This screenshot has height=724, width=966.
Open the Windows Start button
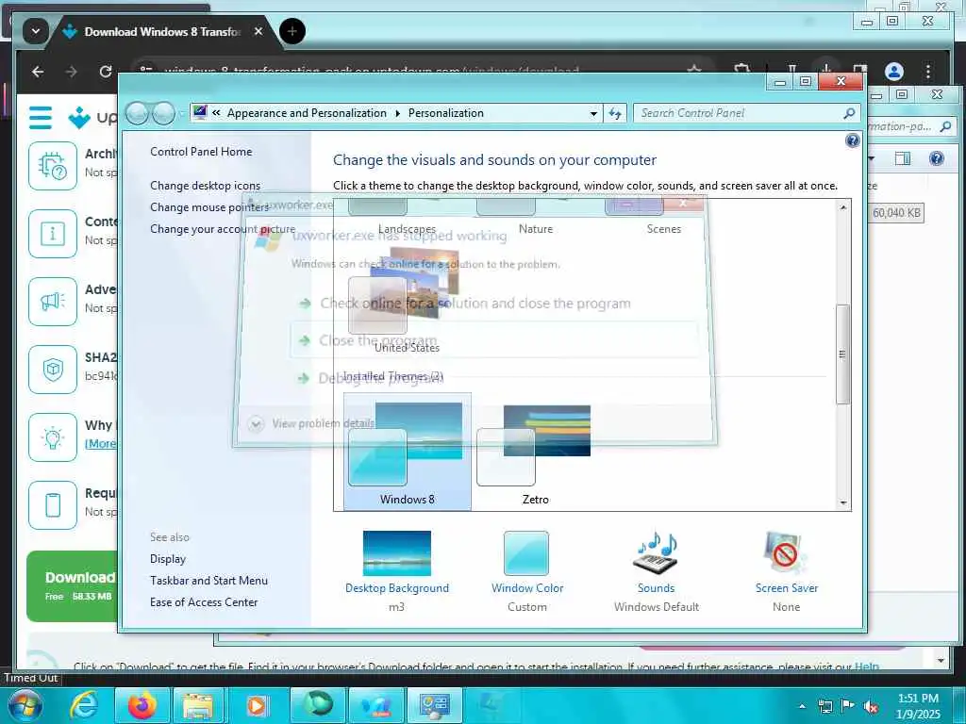click(25, 705)
